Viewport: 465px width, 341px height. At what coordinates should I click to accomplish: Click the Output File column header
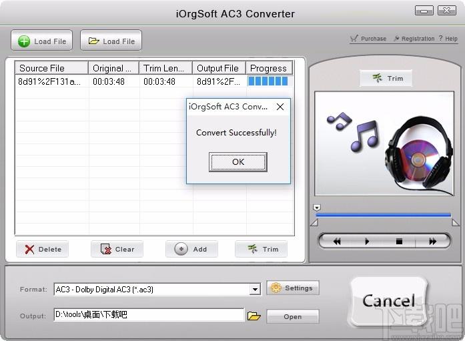point(219,68)
